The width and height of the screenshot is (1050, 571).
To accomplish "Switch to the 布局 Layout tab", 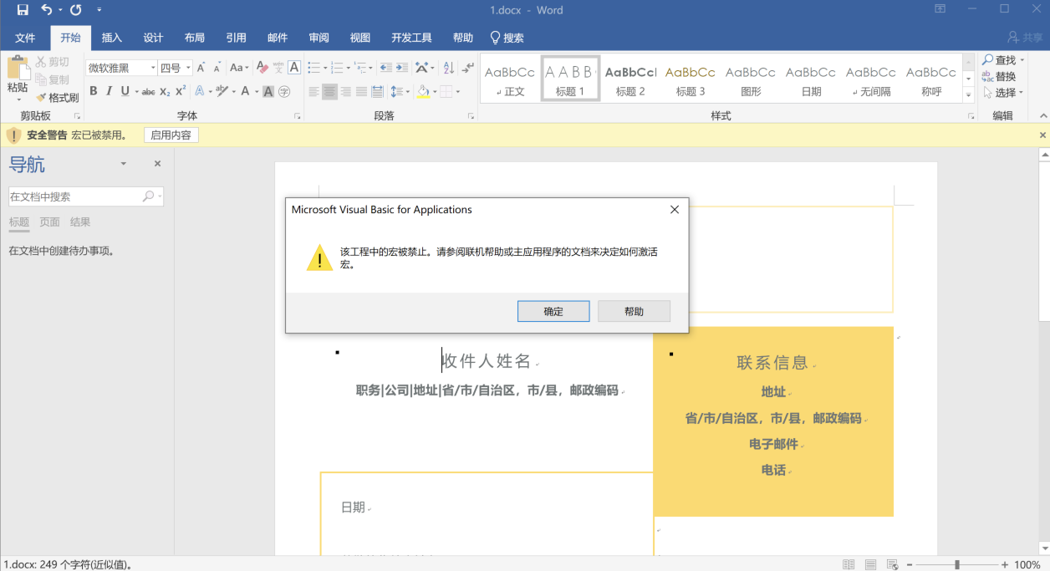I will coord(195,38).
